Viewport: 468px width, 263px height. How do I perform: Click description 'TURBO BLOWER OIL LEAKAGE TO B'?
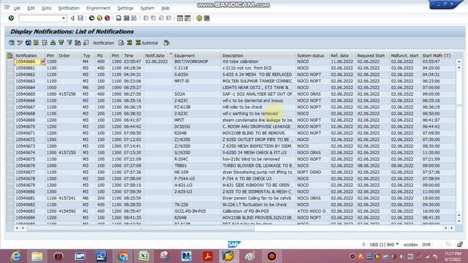click(x=257, y=166)
